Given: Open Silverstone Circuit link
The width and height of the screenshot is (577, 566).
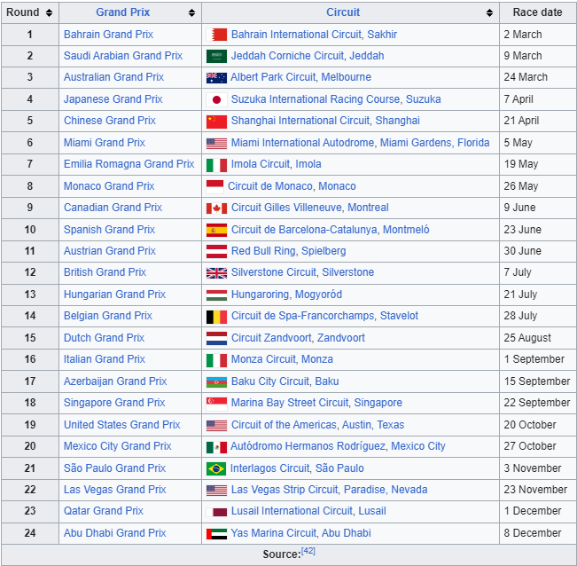Looking at the screenshot, I should coord(273,272).
